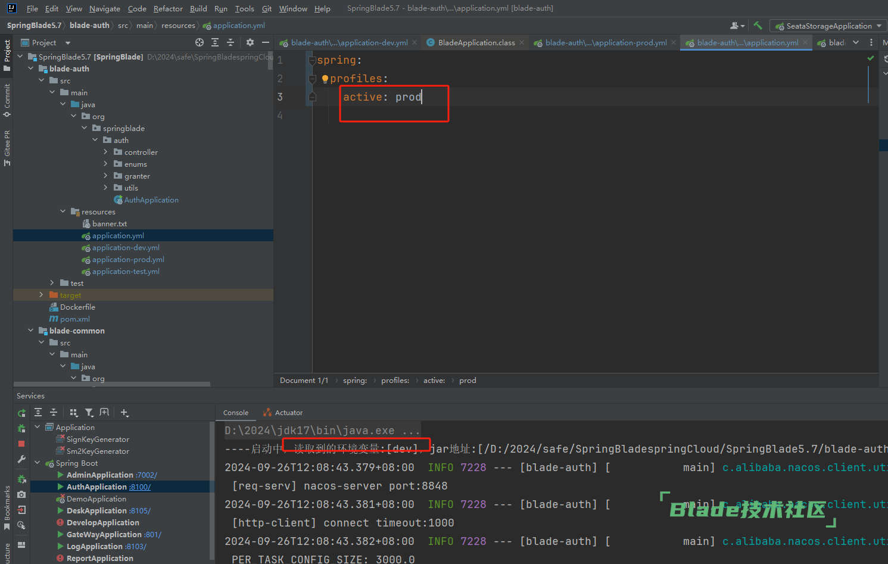Click the Services tree vertical scrollbar
Screen dimensions: 888x564
click(212, 490)
